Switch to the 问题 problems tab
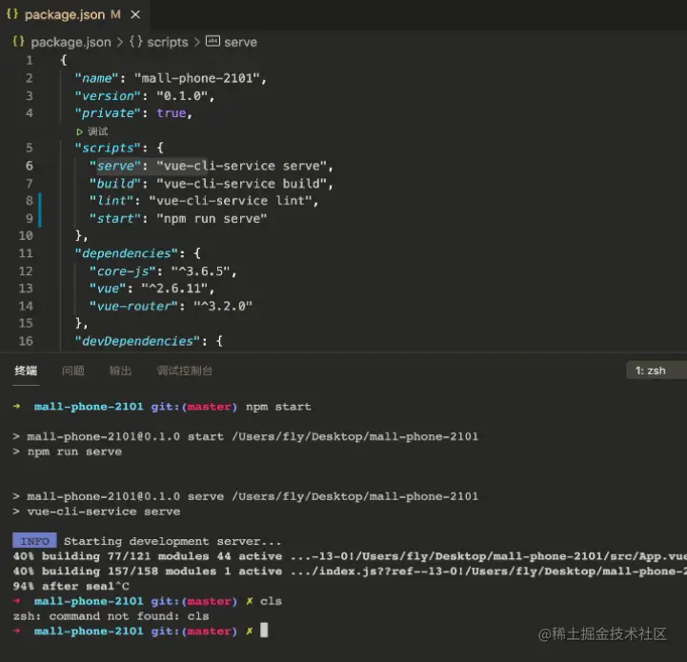Viewport: 687px width, 662px height. tap(72, 371)
